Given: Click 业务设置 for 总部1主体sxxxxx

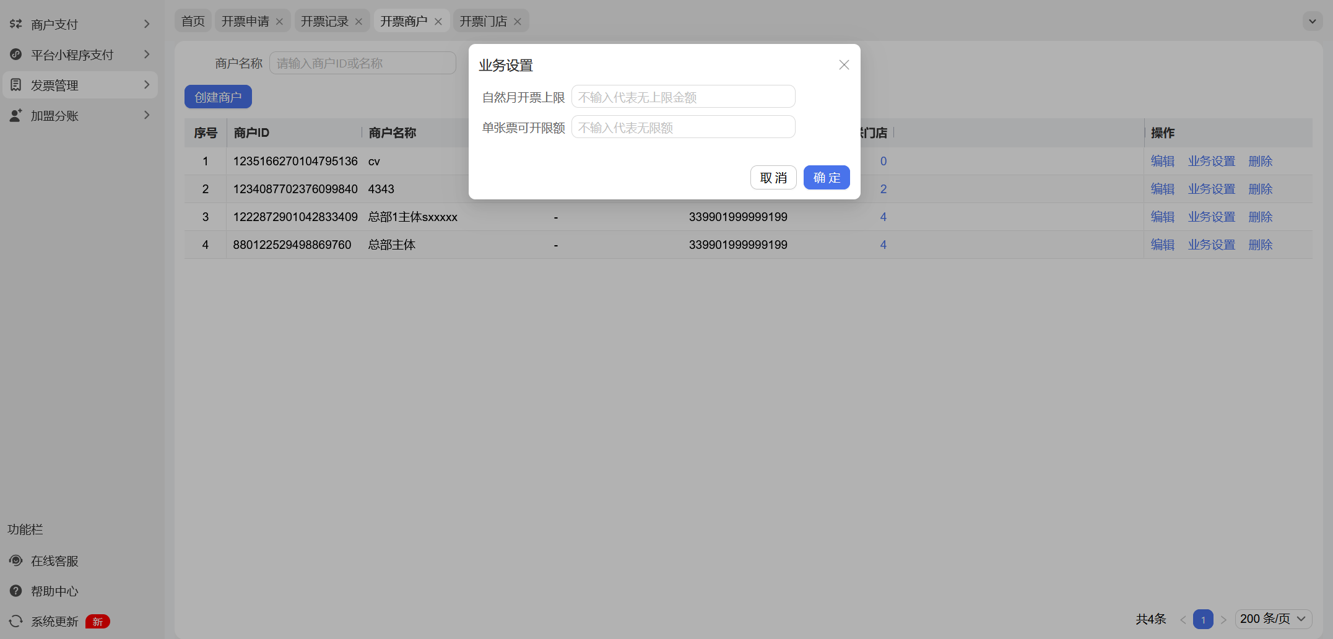Looking at the screenshot, I should (x=1212, y=217).
